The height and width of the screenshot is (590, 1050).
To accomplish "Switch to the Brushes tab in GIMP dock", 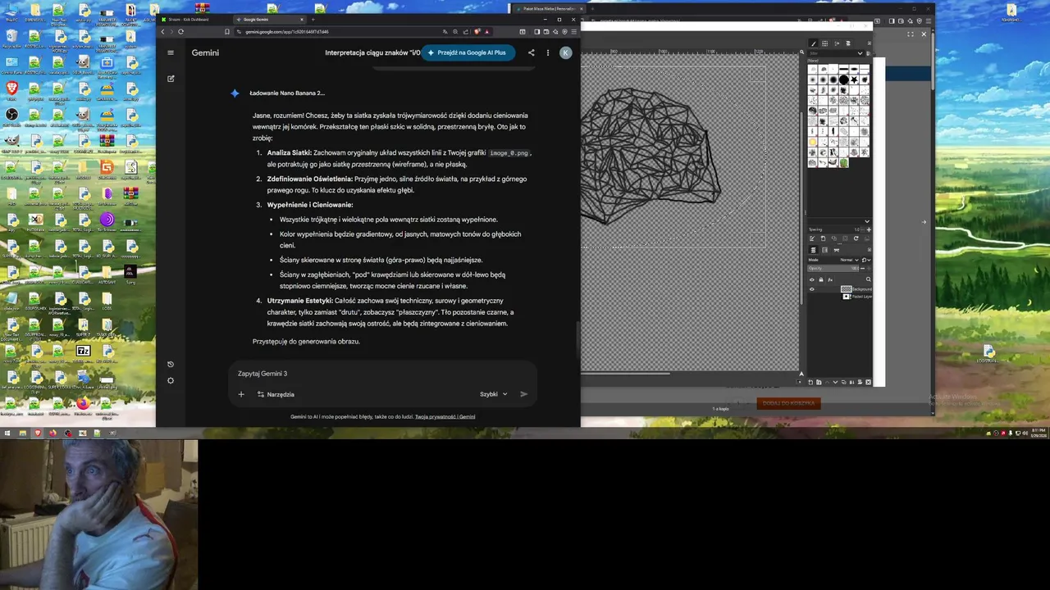I will pyautogui.click(x=813, y=43).
